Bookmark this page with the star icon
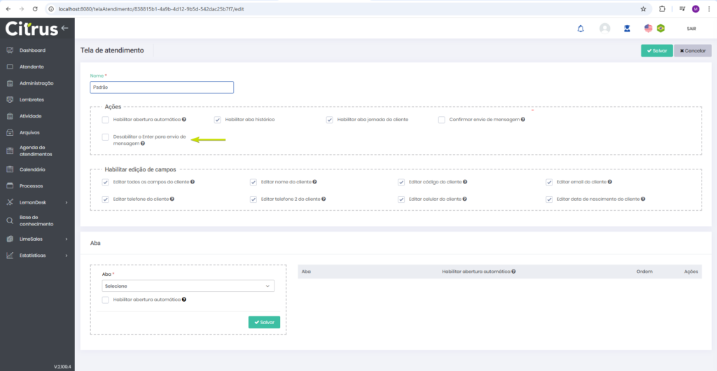 pos(643,9)
